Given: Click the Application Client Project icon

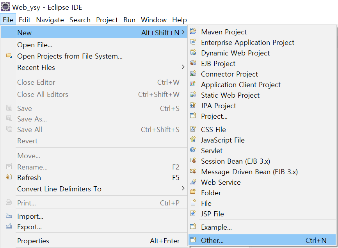Looking at the screenshot, I should (193, 84).
